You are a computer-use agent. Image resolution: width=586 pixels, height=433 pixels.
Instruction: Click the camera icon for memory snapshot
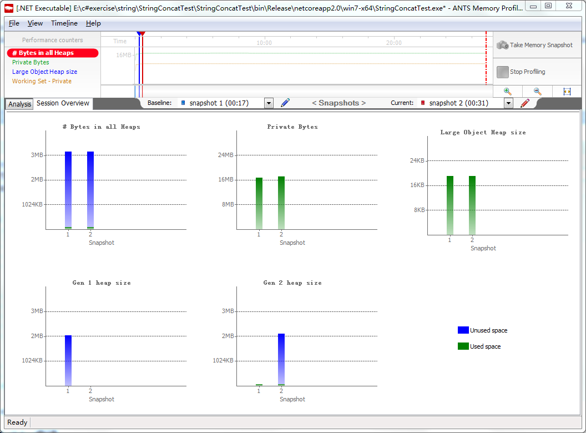tap(502, 46)
